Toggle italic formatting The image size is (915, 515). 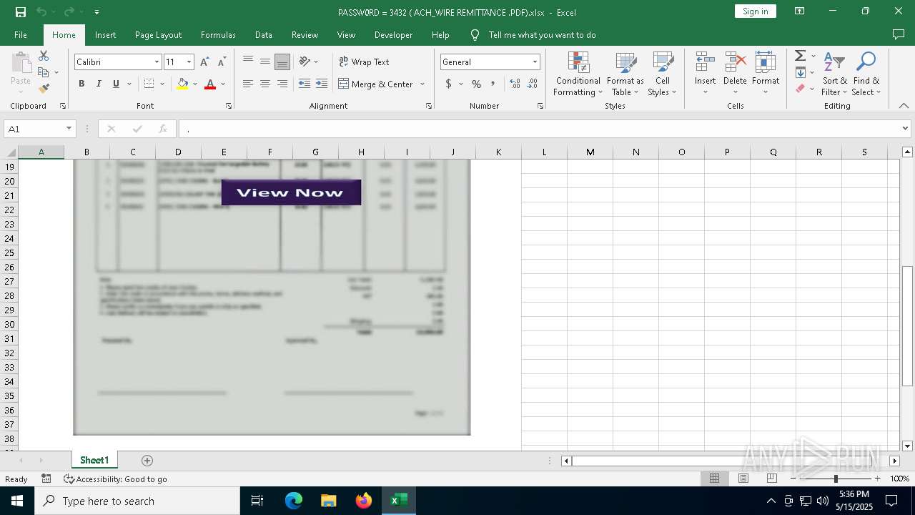coord(99,84)
